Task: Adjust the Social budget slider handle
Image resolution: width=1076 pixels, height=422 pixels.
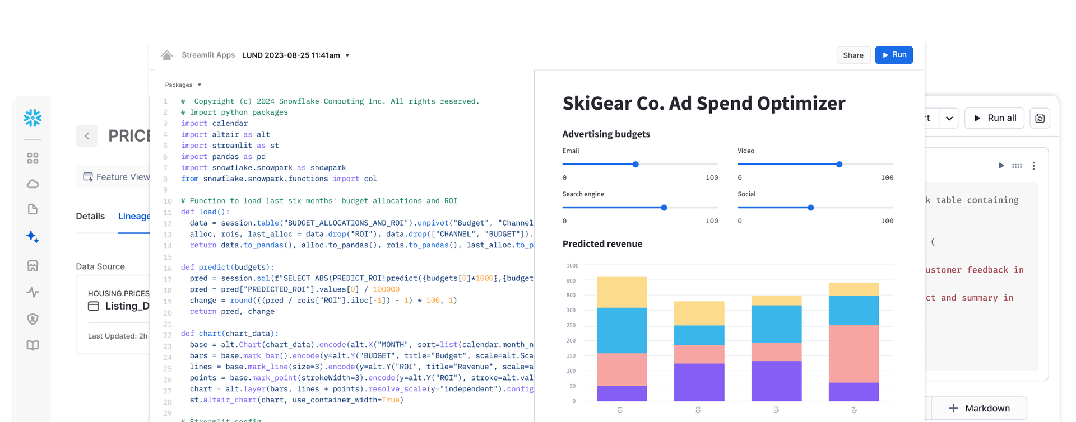Action: [x=811, y=208]
